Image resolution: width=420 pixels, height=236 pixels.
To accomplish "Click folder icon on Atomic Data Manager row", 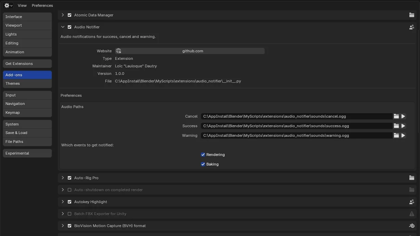I will (x=412, y=15).
